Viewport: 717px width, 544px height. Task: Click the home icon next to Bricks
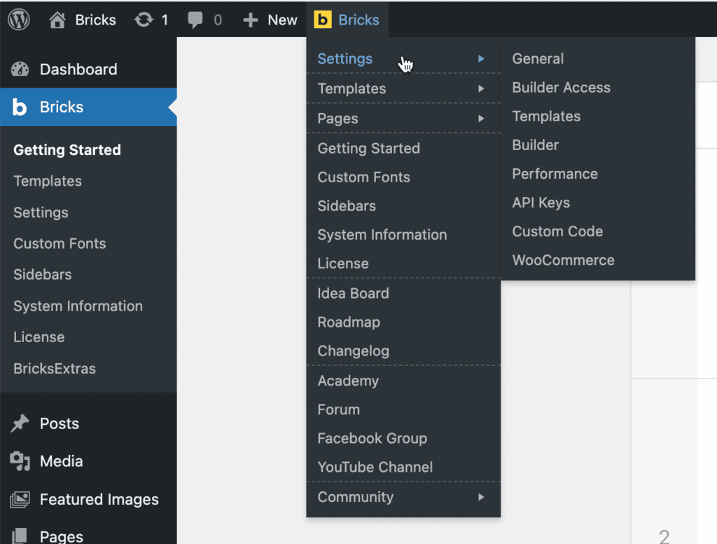[x=57, y=20]
